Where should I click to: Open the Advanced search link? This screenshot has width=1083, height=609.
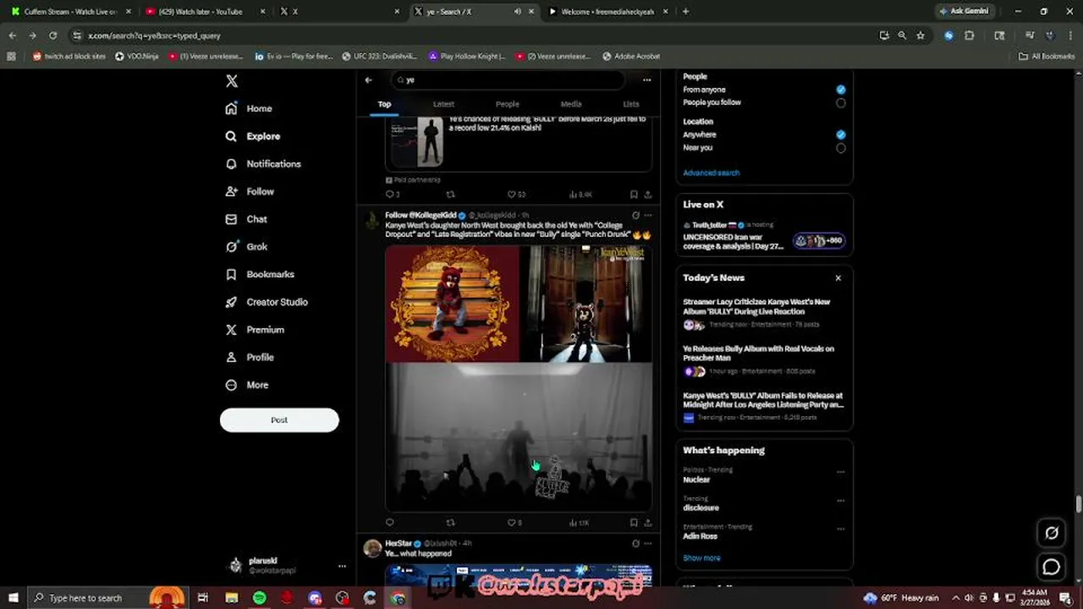click(712, 173)
